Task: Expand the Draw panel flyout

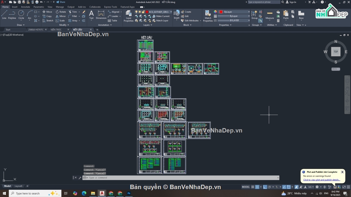Action: tap(21, 25)
